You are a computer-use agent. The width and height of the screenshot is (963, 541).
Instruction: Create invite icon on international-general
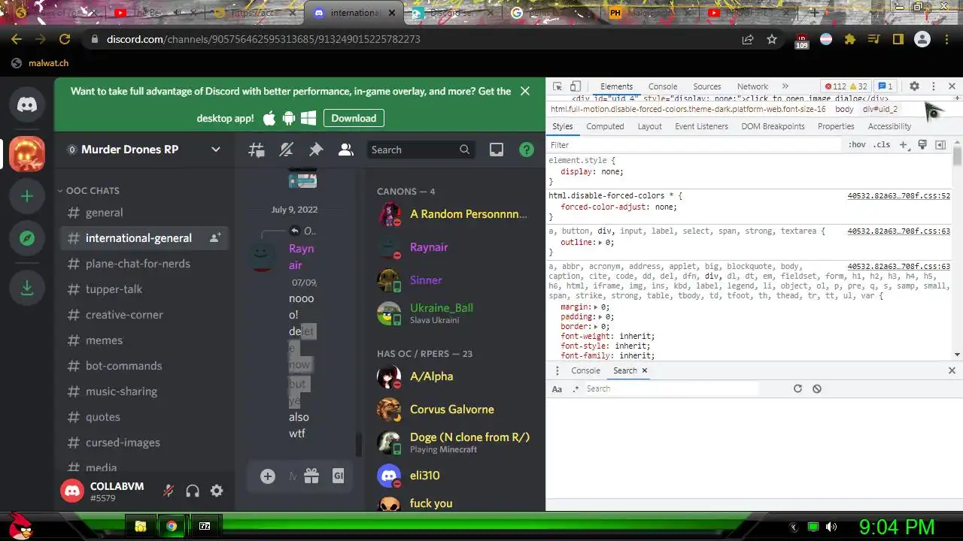coord(215,237)
